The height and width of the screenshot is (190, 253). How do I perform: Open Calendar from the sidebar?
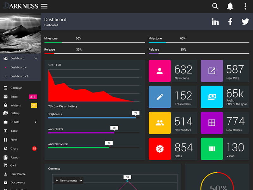click(x=16, y=88)
